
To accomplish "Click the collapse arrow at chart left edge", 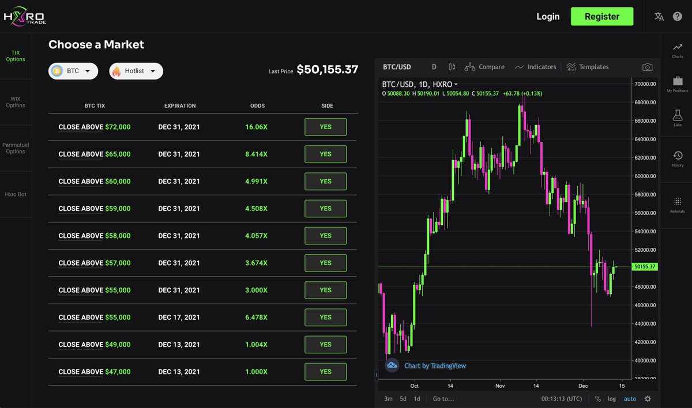I will pos(377,375).
